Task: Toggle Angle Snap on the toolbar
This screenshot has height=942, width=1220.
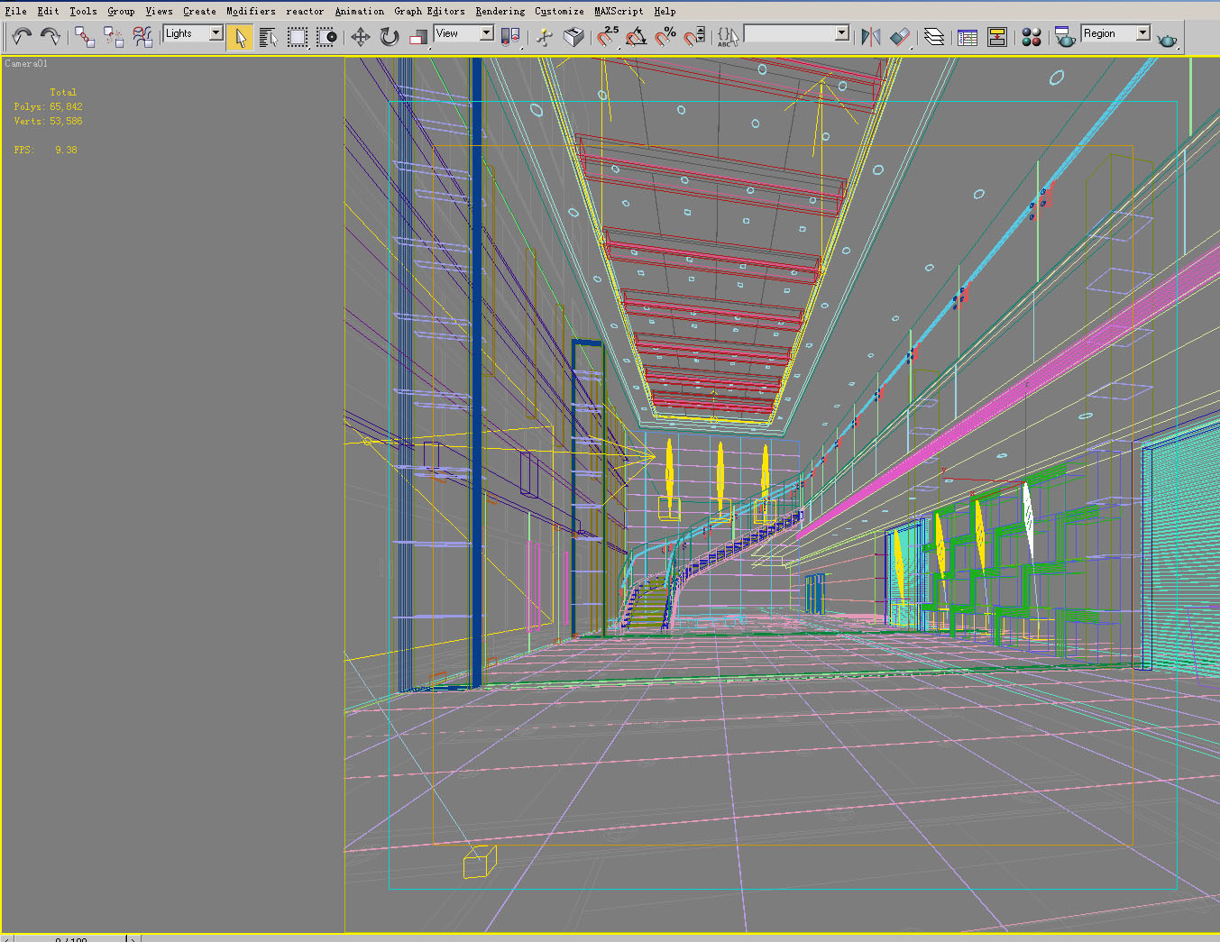Action: 637,36
